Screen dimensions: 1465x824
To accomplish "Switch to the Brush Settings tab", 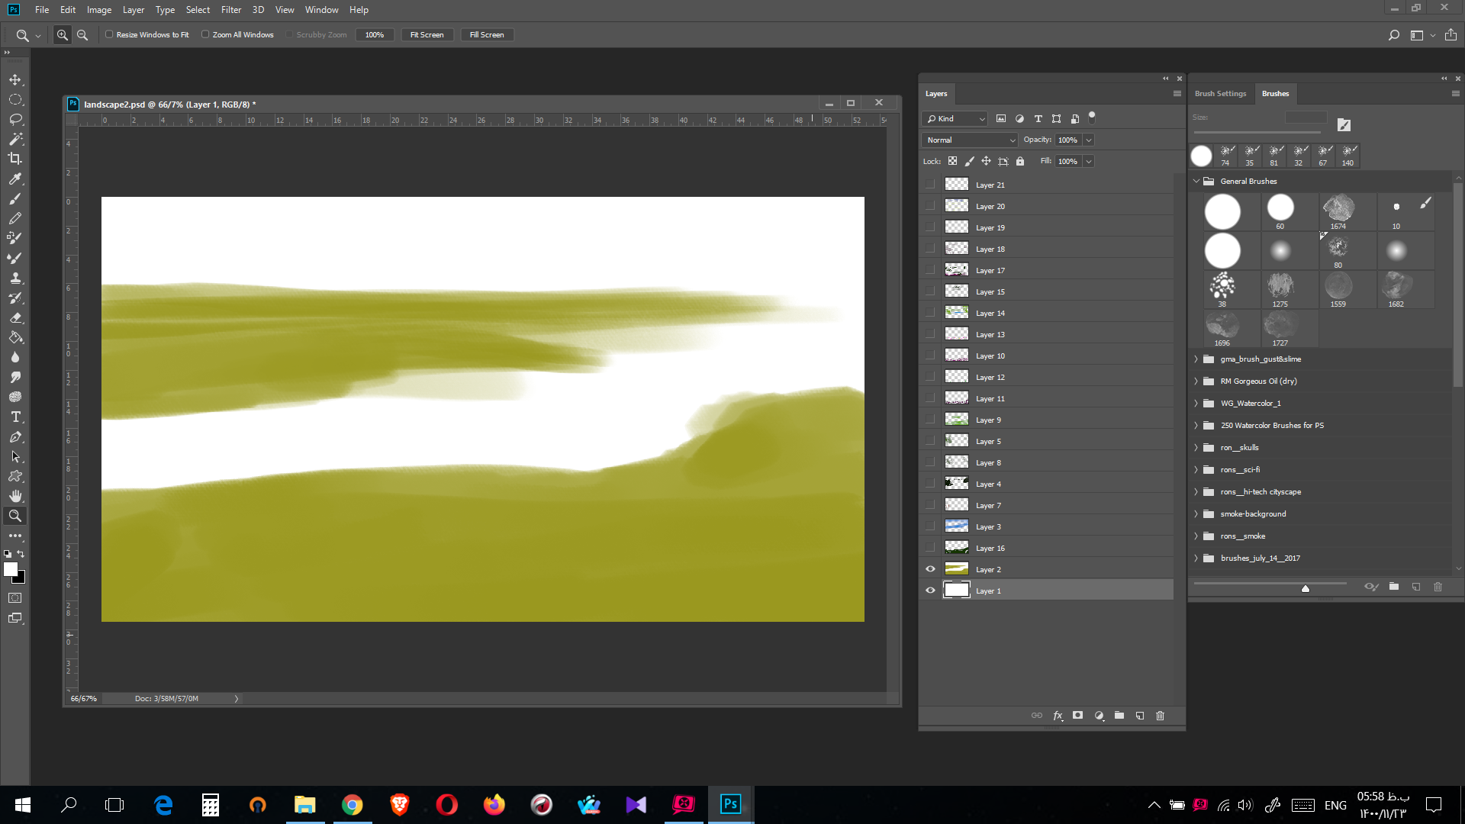I will [1220, 94].
